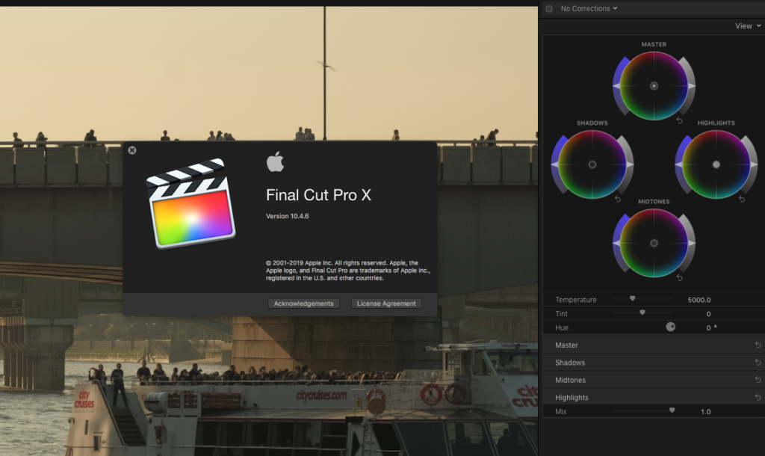Click the Apple logo in the About dialog
Viewport: 765px width, 456px height.
pyautogui.click(x=275, y=161)
